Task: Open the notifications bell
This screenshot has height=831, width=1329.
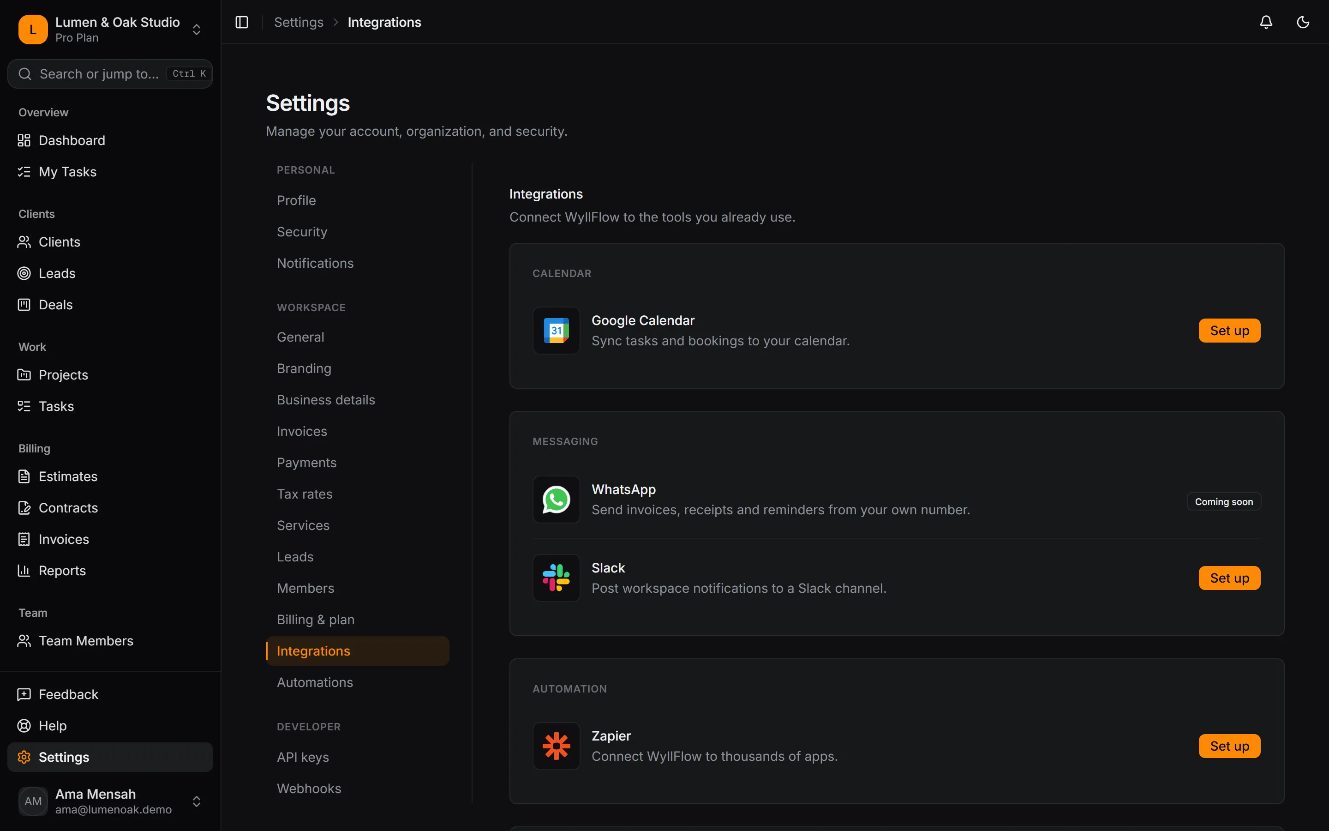Action: pyautogui.click(x=1266, y=22)
